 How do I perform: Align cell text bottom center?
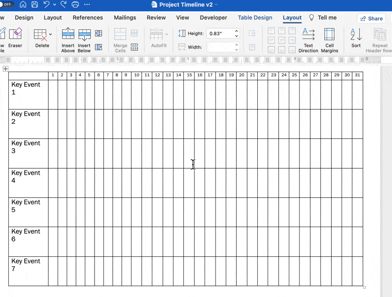[282, 50]
